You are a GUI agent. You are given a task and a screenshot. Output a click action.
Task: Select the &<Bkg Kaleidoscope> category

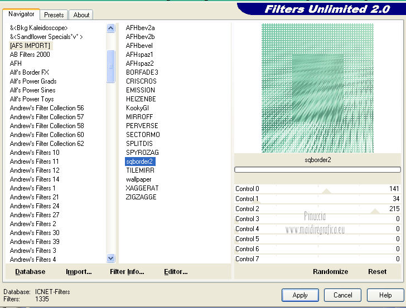point(39,28)
